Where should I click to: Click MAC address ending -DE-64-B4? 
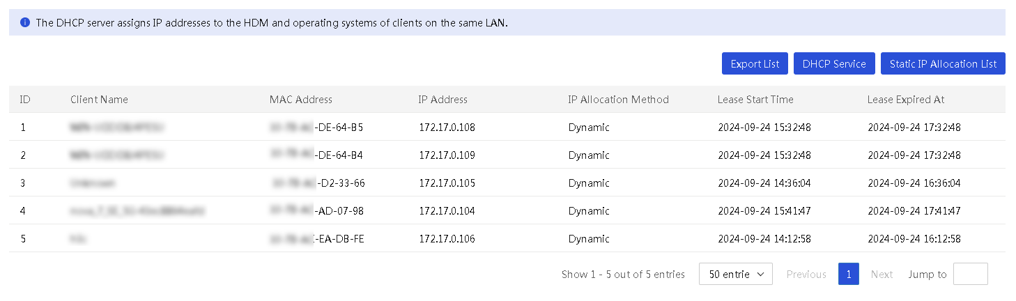[x=316, y=155]
